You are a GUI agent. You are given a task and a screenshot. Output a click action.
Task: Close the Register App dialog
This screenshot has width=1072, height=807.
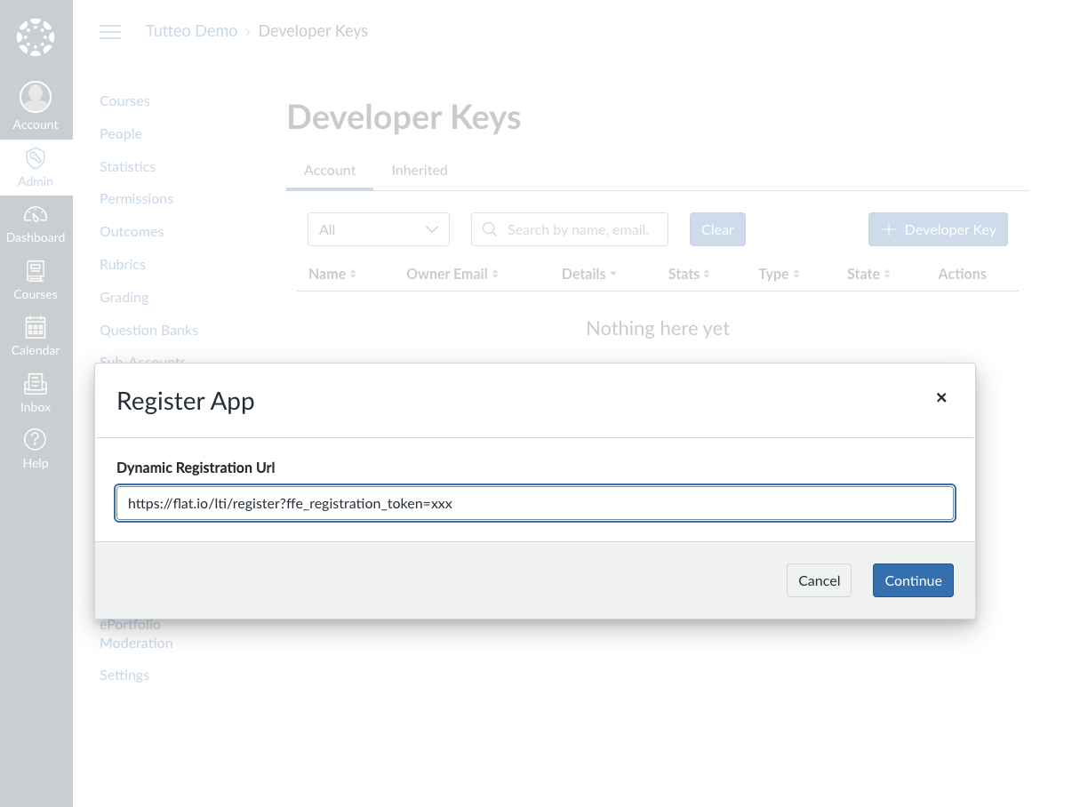(941, 398)
